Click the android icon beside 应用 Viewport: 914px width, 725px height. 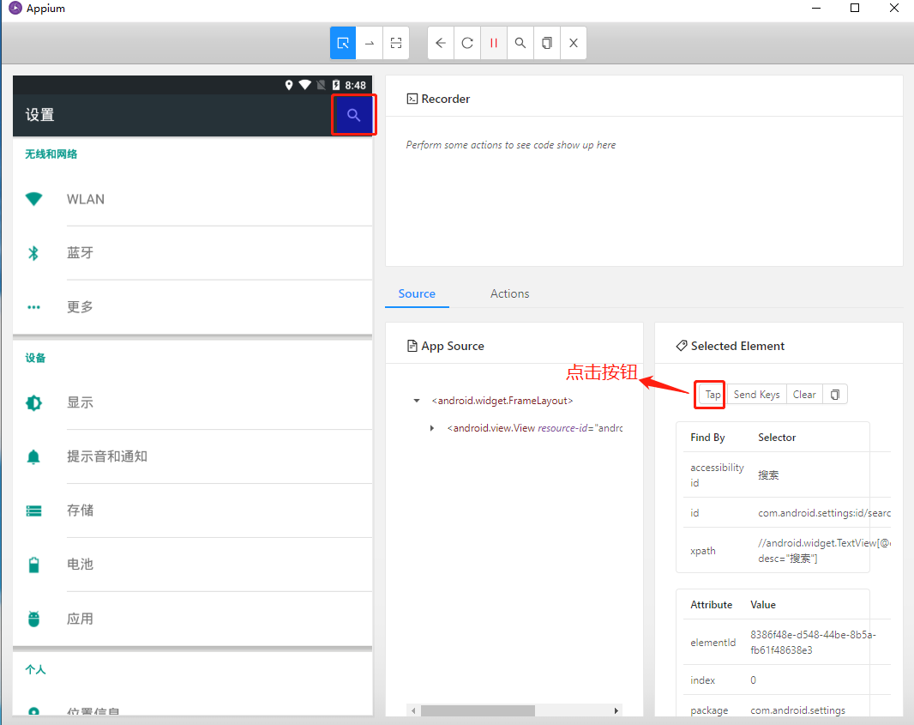click(33, 619)
